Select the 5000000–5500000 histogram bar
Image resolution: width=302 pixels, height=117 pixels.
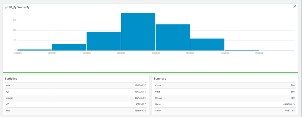click(x=207, y=45)
